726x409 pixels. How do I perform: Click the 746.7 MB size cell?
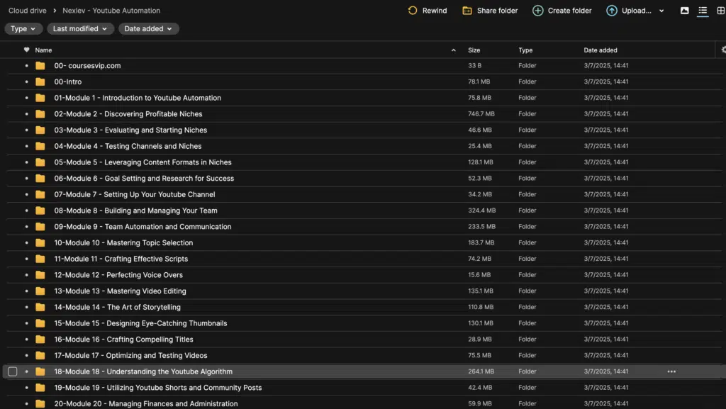pos(481,114)
